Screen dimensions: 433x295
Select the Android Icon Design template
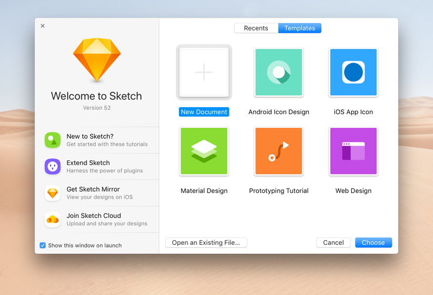pyautogui.click(x=279, y=72)
